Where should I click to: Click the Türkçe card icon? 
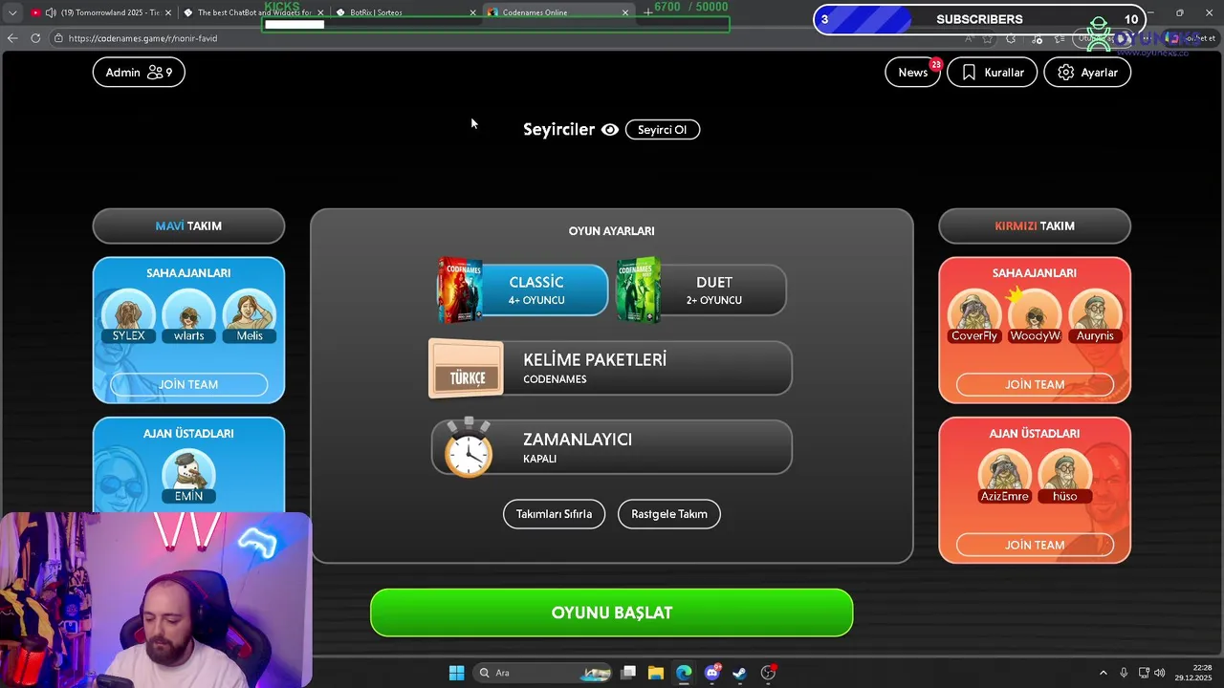pyautogui.click(x=467, y=369)
